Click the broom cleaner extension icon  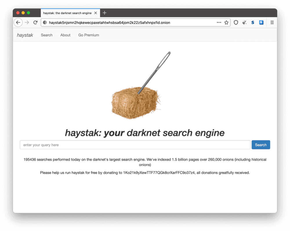click(x=244, y=22)
